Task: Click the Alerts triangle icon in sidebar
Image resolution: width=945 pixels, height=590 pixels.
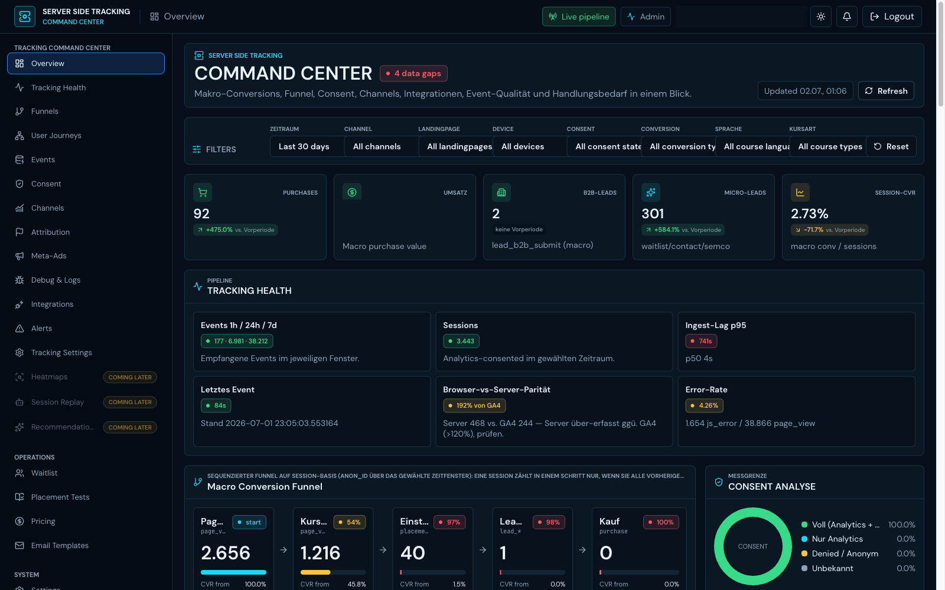Action: coord(19,329)
